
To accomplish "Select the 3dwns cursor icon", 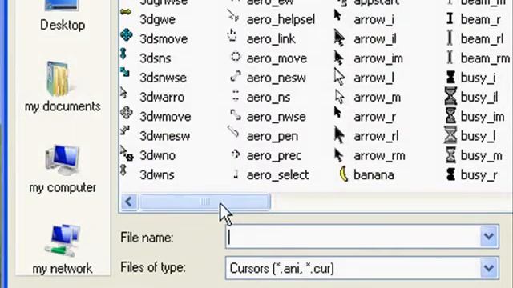I will click(x=123, y=170).
